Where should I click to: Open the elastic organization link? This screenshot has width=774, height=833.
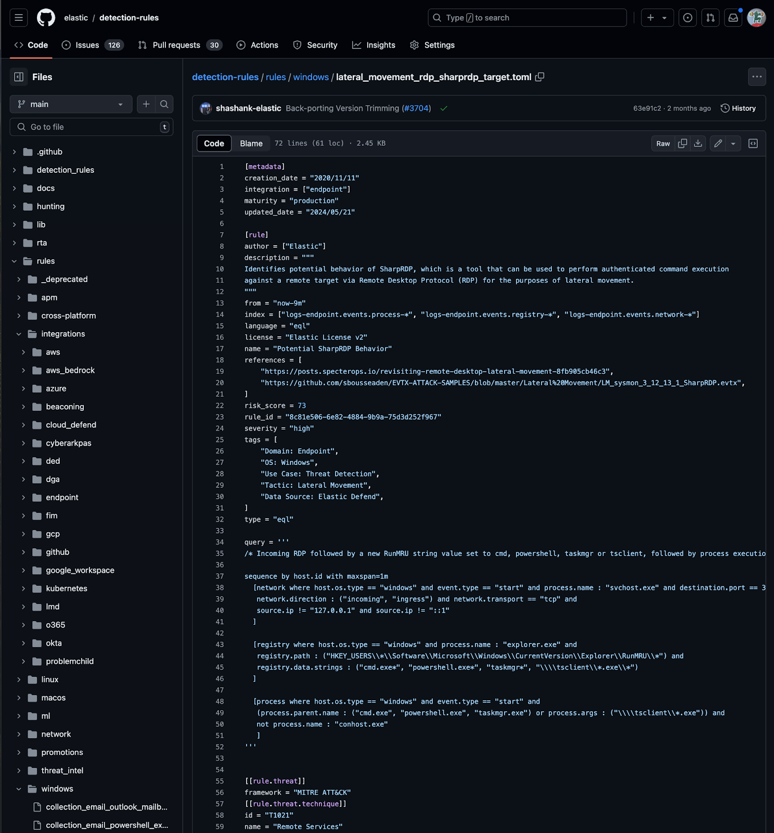coord(76,18)
